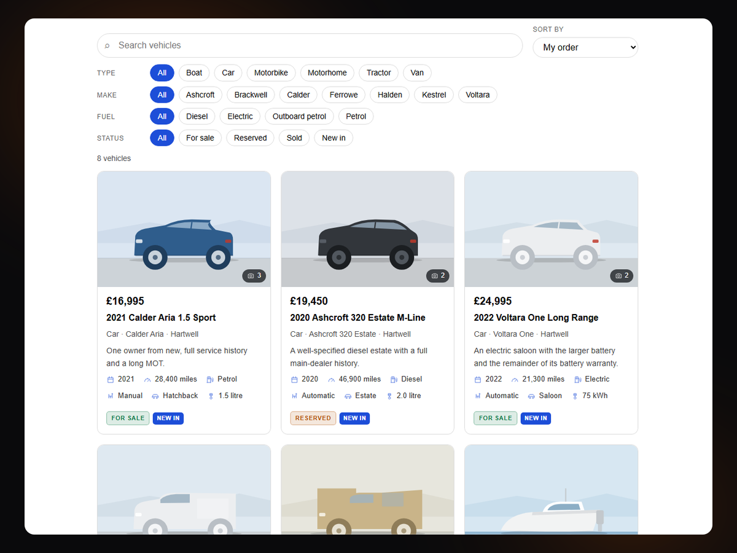Select All in the Status filter
The height and width of the screenshot is (553, 737).
click(162, 138)
